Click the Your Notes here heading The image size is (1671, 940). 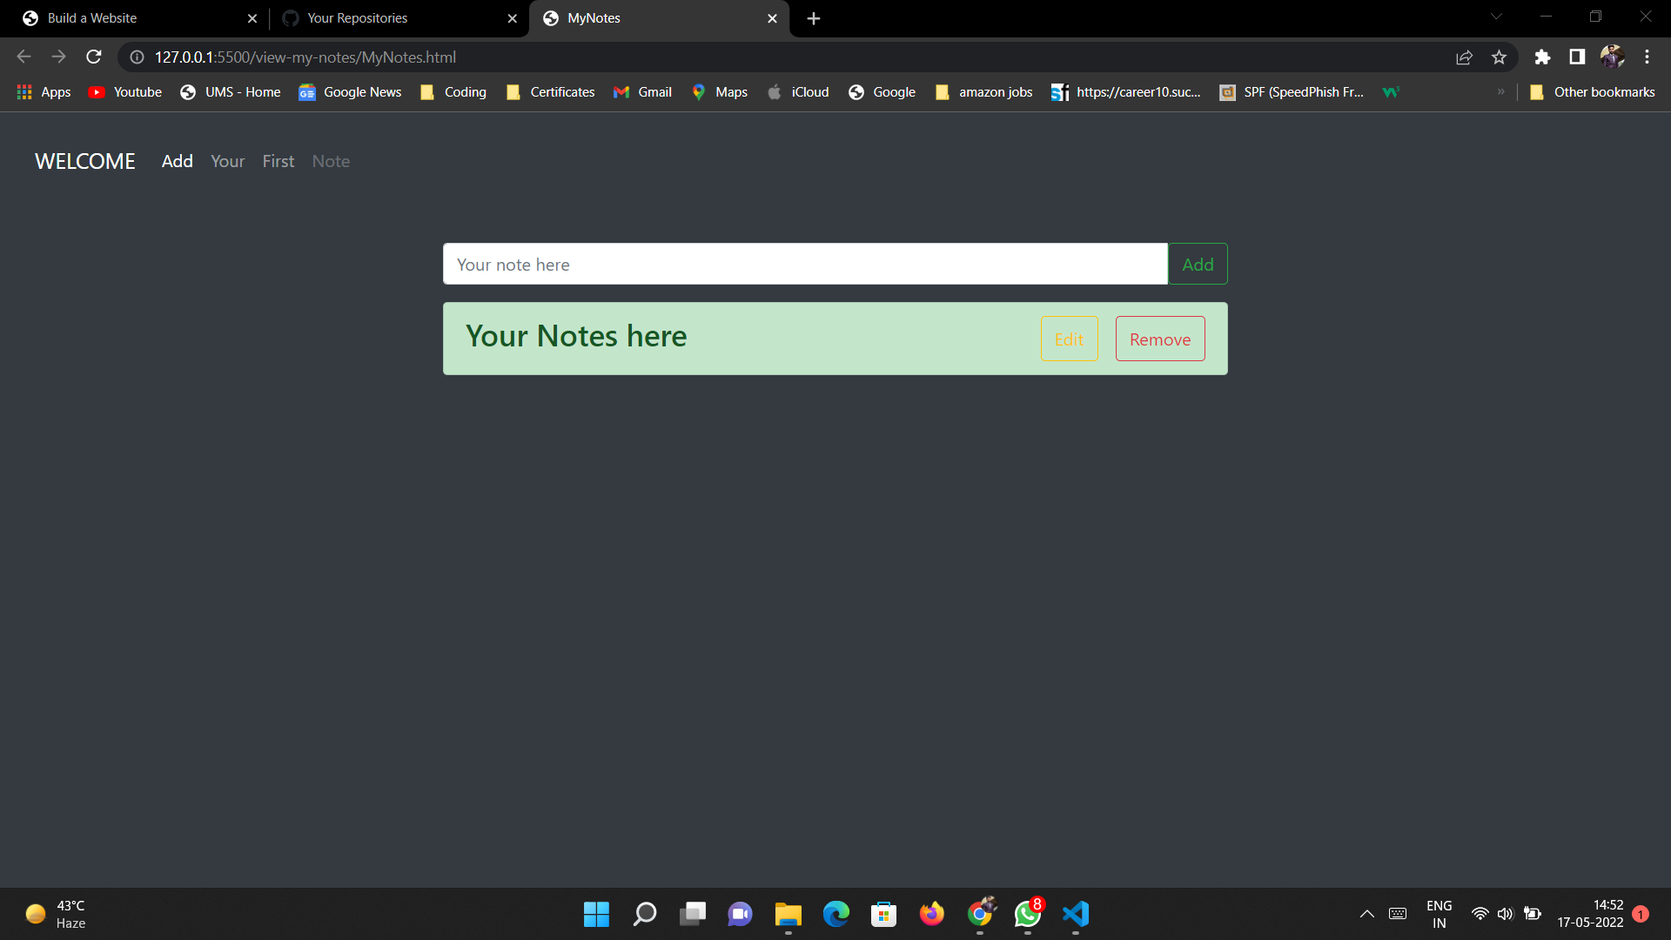[576, 336]
